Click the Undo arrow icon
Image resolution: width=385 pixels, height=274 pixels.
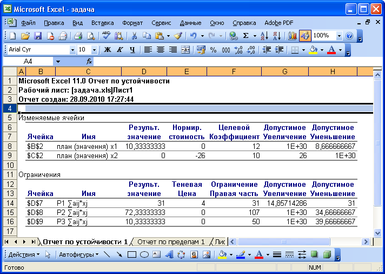pyautogui.click(x=194, y=36)
